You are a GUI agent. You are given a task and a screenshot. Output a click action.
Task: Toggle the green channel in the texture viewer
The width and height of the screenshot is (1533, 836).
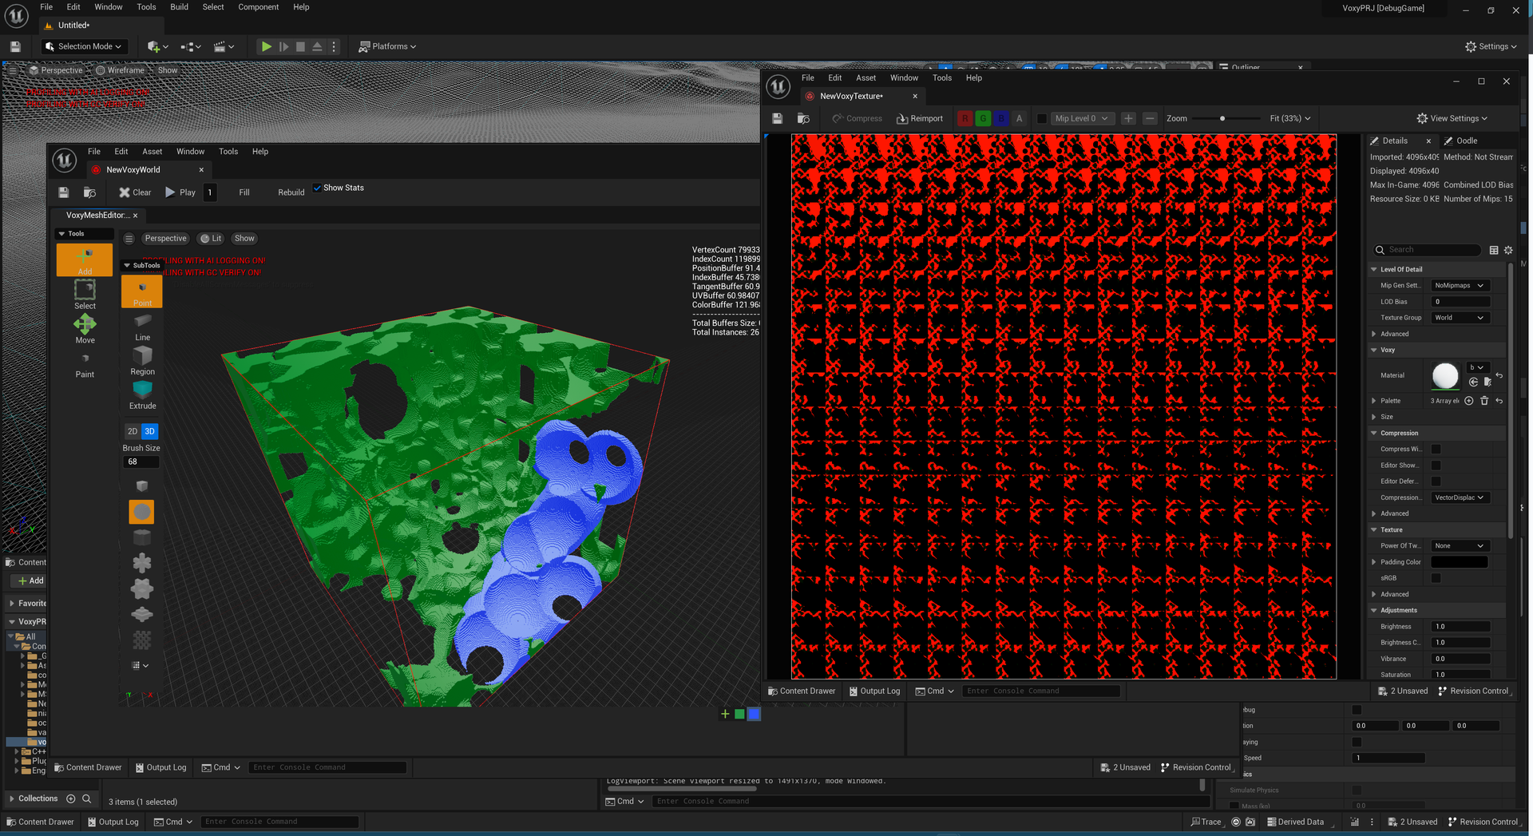(x=983, y=117)
